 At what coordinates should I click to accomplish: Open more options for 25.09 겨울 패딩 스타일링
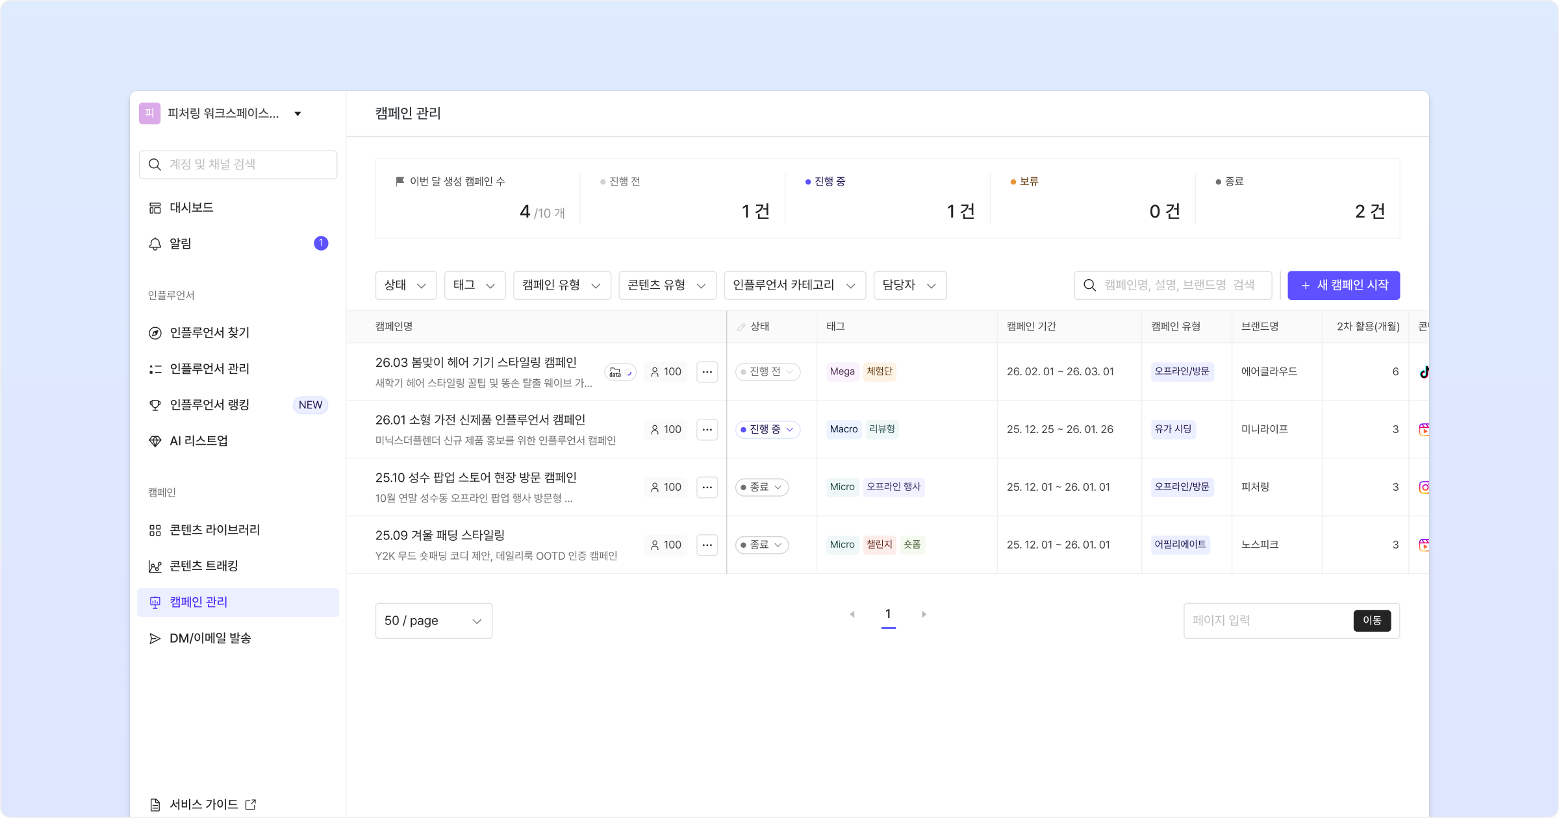[707, 545]
